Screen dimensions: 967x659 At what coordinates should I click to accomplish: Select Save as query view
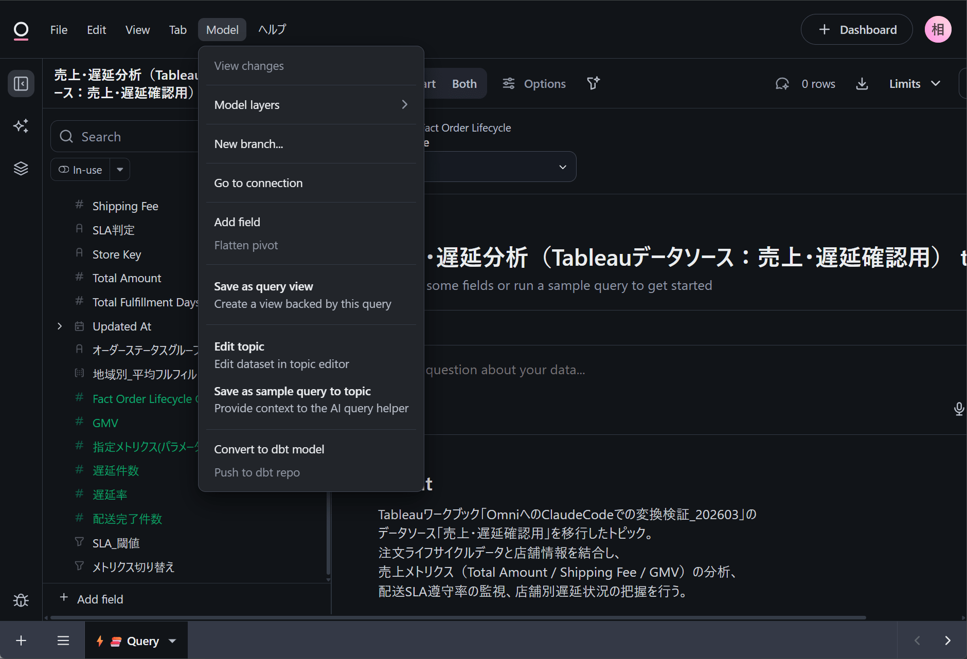point(311,295)
